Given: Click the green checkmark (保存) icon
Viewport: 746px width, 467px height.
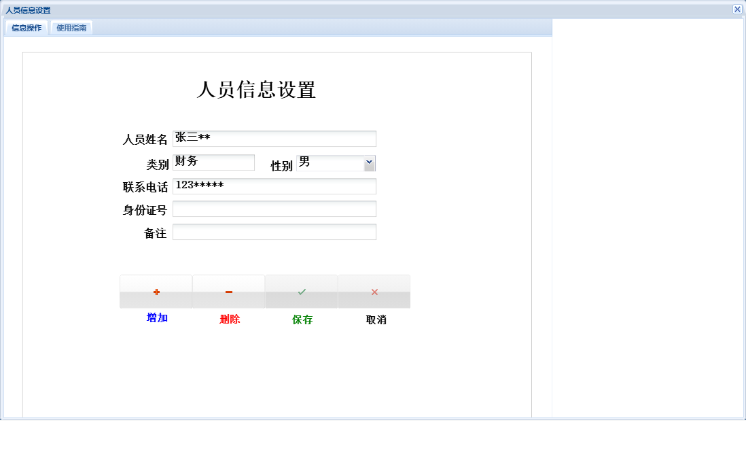Looking at the screenshot, I should pos(301,291).
